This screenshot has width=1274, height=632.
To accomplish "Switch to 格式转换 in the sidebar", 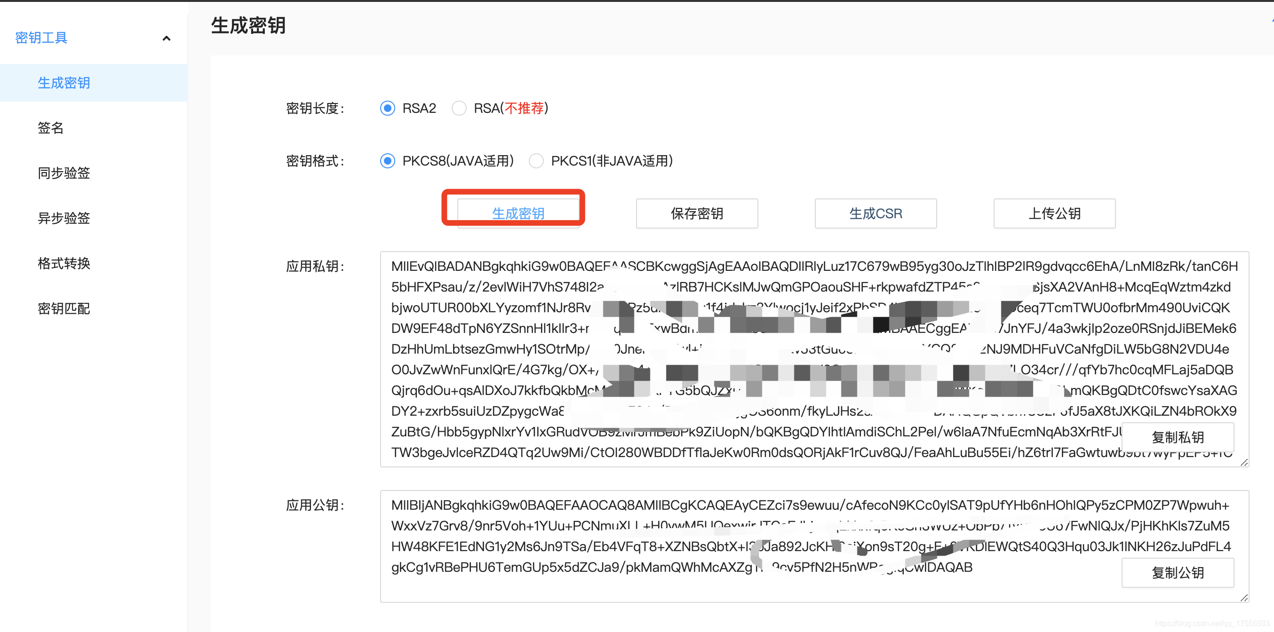I will (64, 263).
